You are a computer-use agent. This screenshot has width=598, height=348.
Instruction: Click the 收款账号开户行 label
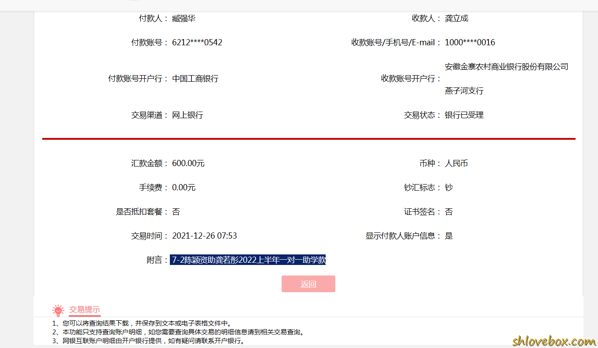coord(411,79)
